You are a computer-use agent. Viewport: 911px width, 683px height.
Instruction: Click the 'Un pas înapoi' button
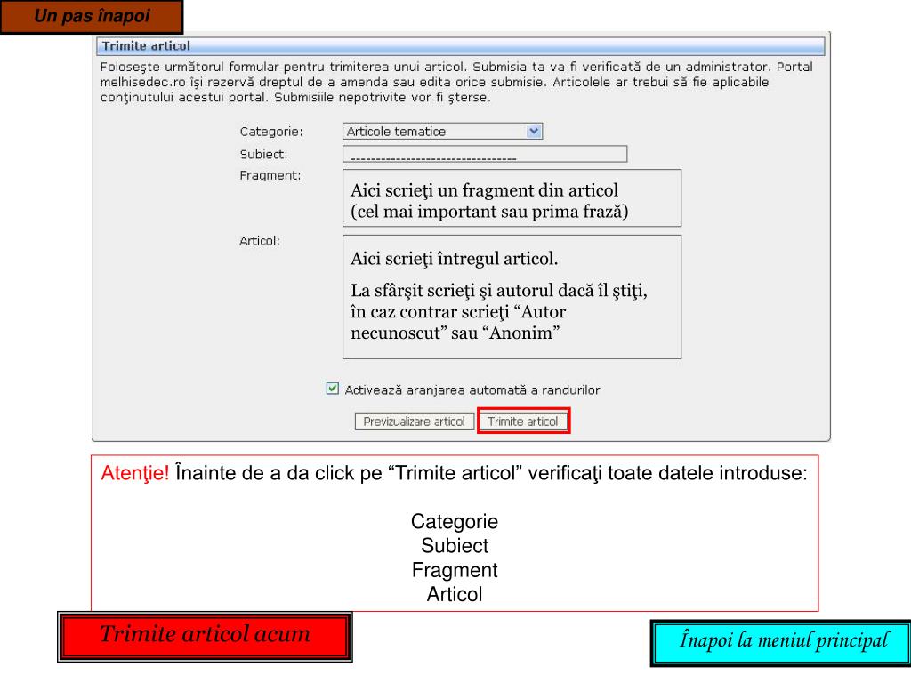coord(92,16)
